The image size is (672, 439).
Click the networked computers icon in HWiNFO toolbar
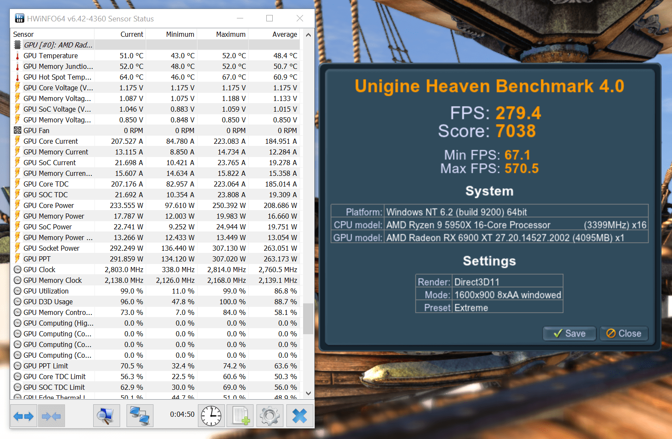140,416
